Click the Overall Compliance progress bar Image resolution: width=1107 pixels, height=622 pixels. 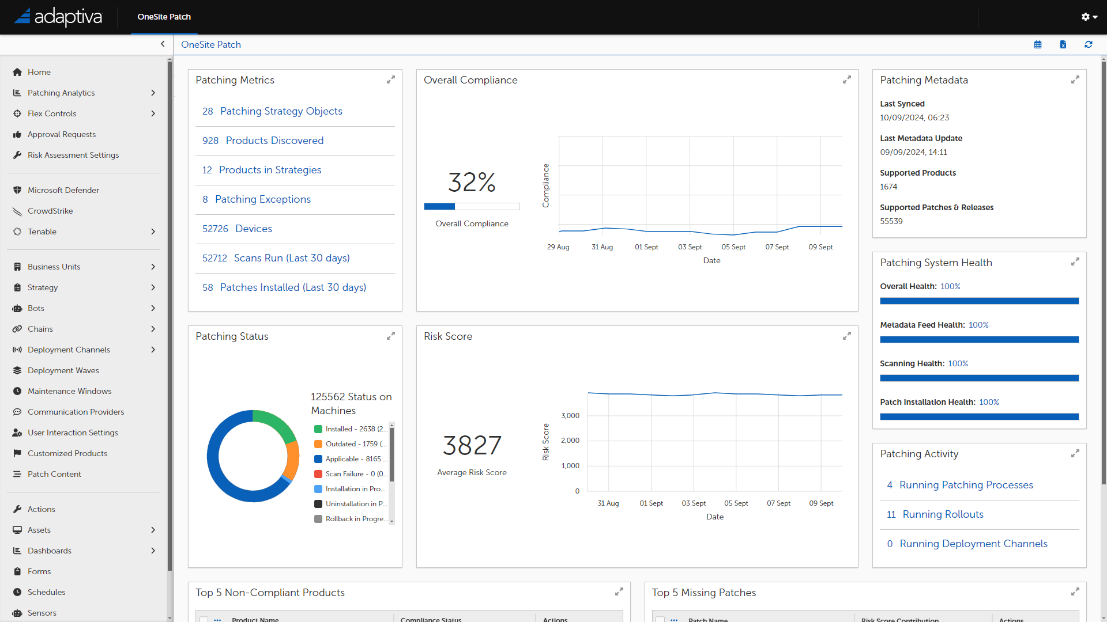472,206
